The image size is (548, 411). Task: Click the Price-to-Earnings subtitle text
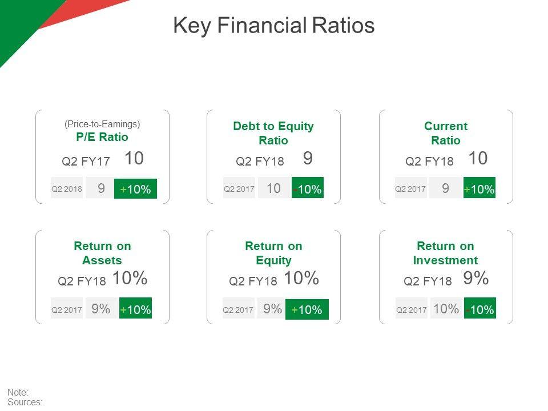[102, 124]
